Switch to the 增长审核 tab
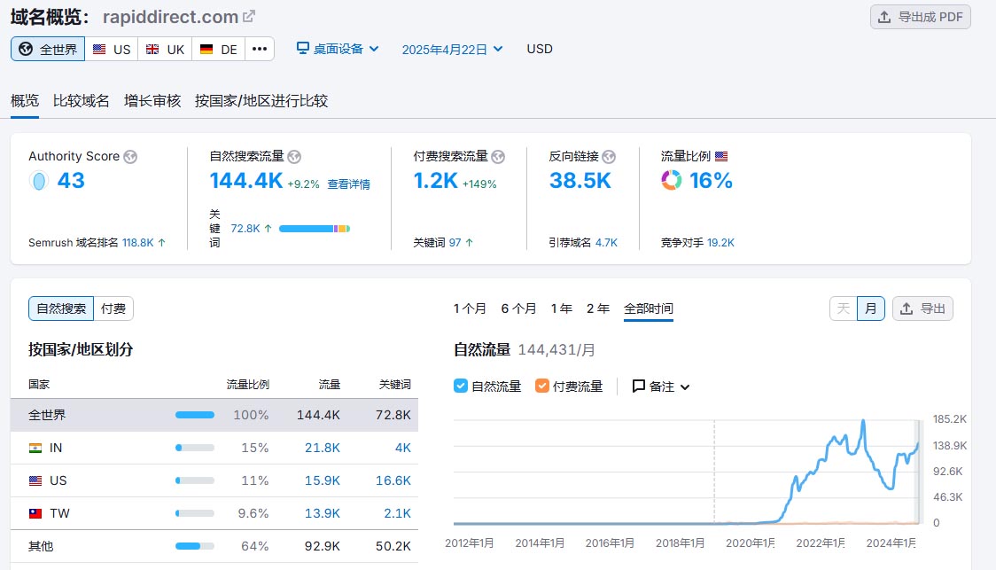The width and height of the screenshot is (996, 570). pyautogui.click(x=152, y=101)
